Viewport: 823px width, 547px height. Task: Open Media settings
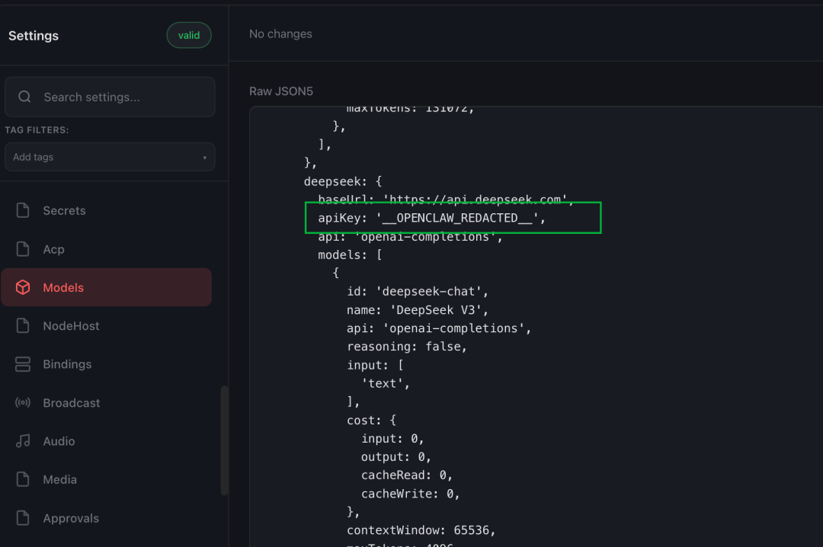107,479
